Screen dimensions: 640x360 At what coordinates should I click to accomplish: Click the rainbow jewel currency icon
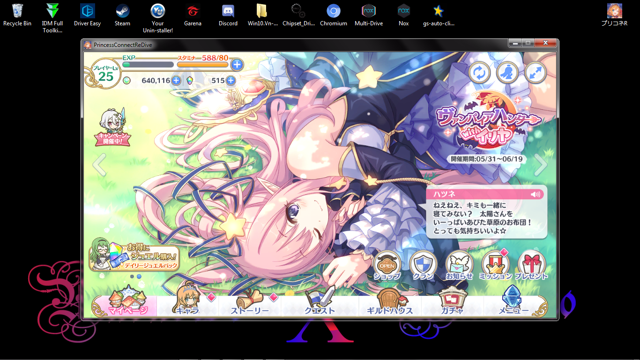click(x=189, y=81)
